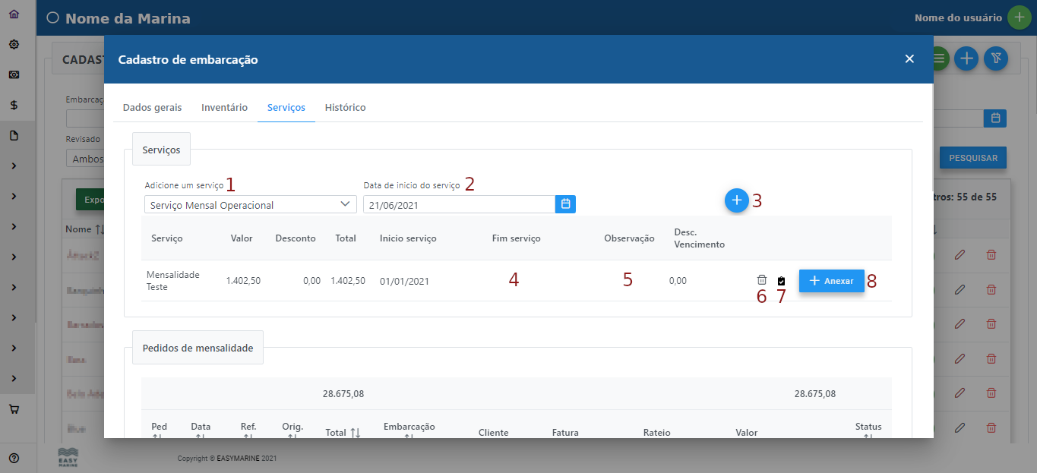Click the service start date input field
This screenshot has height=473, width=1037.
tap(458, 204)
